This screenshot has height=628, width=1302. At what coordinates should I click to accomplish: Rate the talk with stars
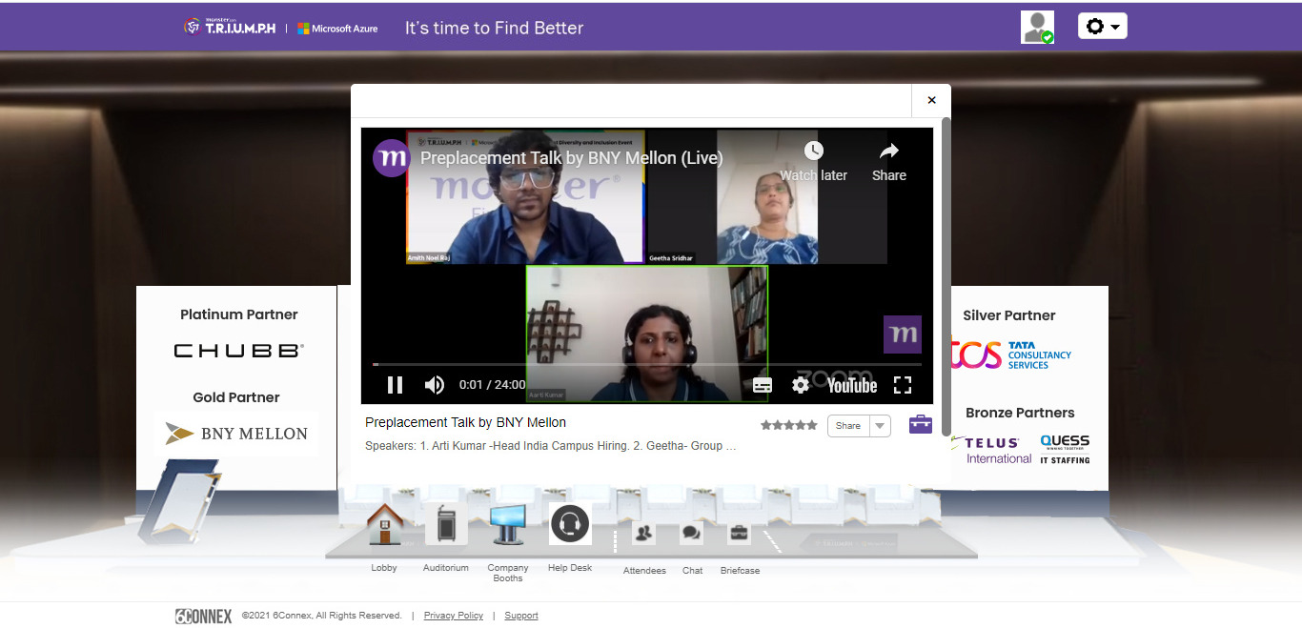coord(789,425)
